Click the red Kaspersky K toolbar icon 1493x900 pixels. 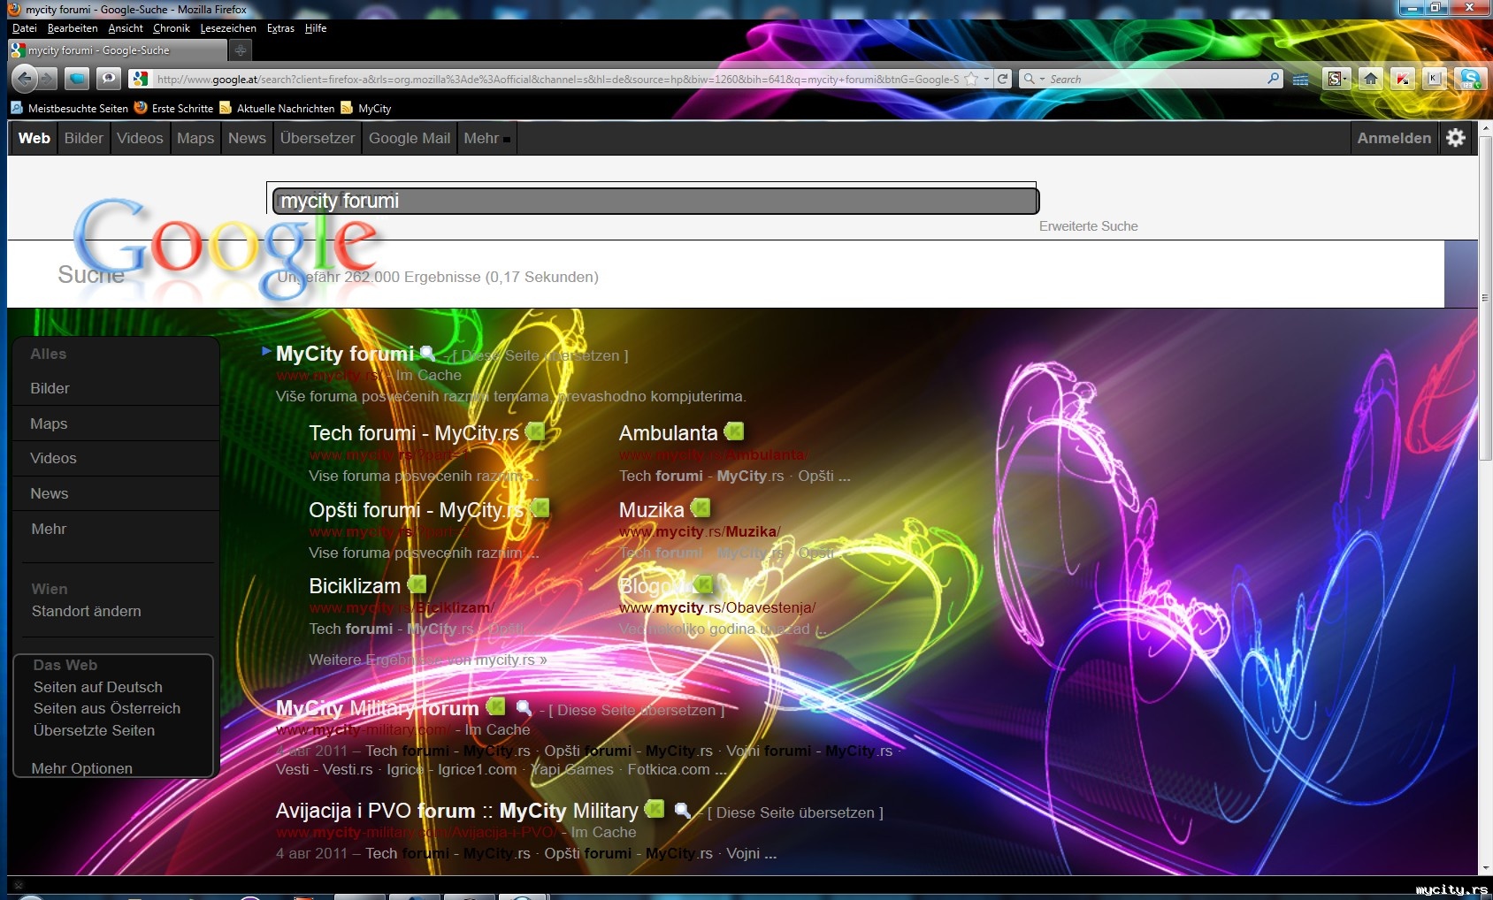[x=1403, y=79]
